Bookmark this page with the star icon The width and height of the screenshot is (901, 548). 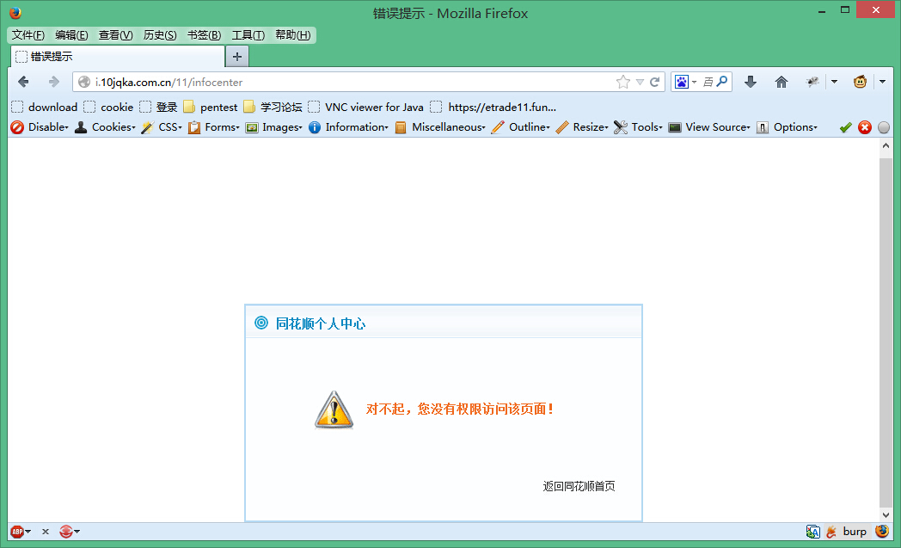coord(623,83)
